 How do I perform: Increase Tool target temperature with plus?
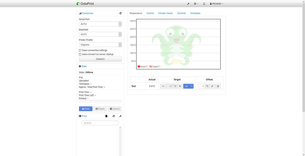[180, 86]
